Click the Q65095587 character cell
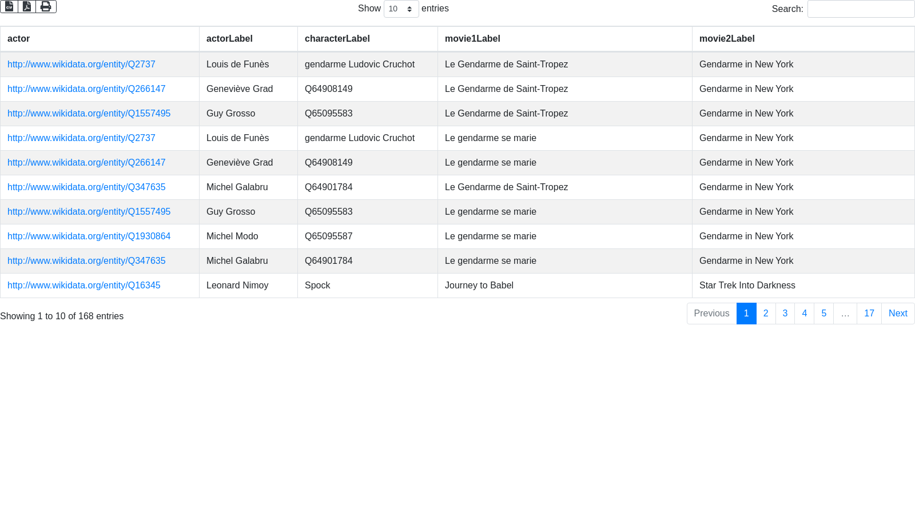 (x=368, y=236)
